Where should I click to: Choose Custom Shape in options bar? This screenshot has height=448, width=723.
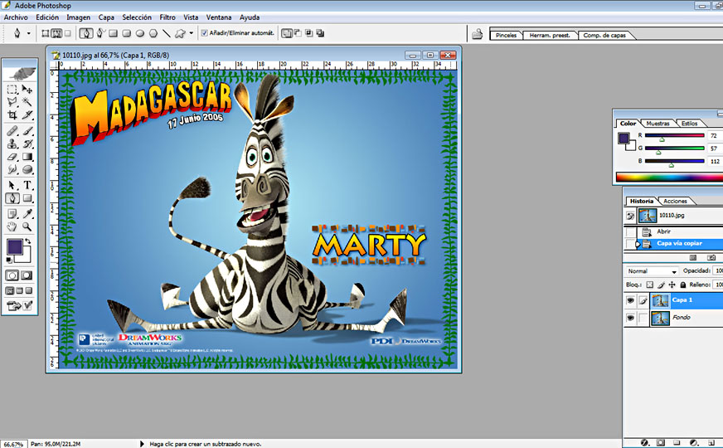pyautogui.click(x=180, y=33)
